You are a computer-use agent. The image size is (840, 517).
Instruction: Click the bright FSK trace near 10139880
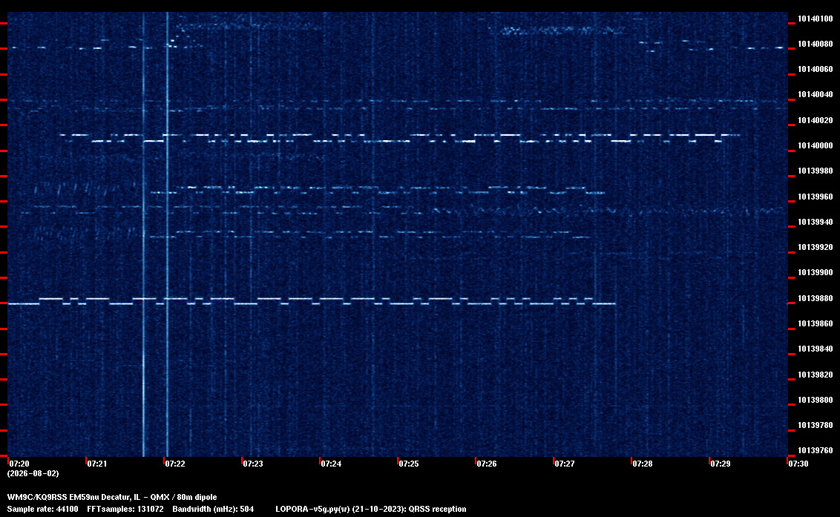(x=311, y=300)
